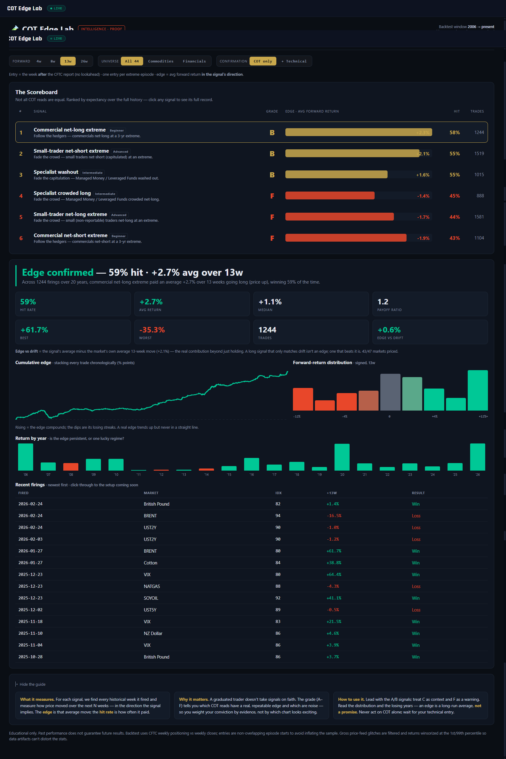Switch forward window to 26w
This screenshot has height=759, width=506.
click(x=84, y=61)
